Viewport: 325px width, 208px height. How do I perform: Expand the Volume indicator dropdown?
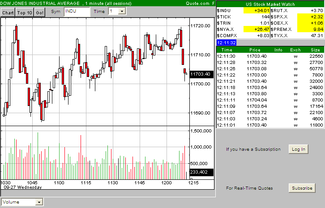tap(39, 202)
